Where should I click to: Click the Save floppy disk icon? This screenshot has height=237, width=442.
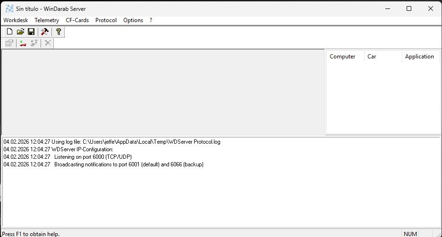(31, 32)
